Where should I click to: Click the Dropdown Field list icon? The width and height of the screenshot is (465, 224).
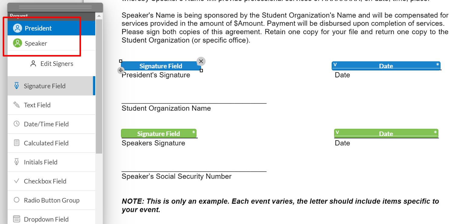click(x=17, y=219)
